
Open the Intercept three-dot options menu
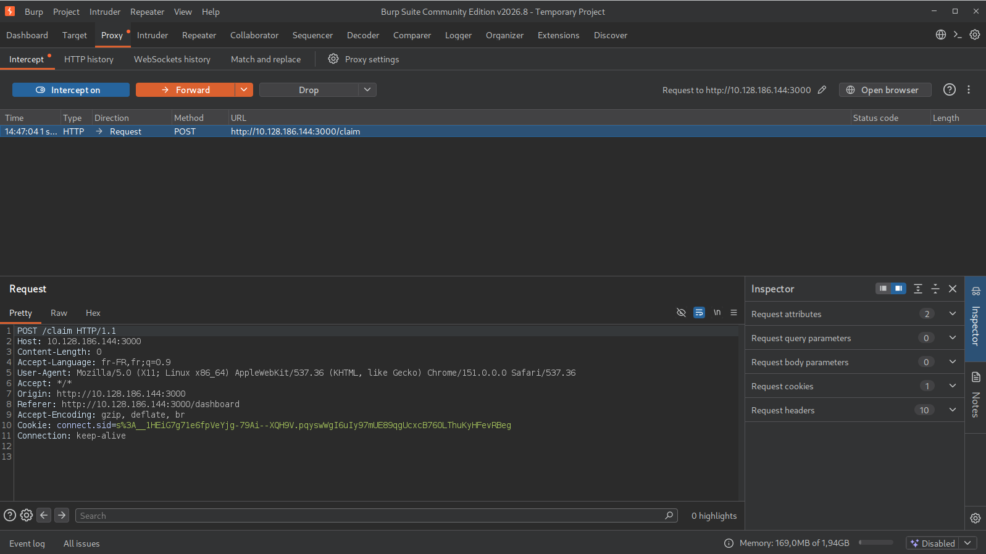[969, 89]
